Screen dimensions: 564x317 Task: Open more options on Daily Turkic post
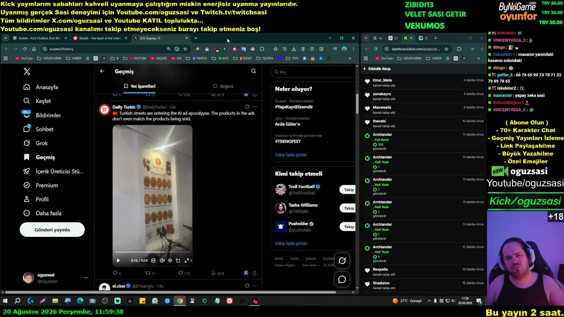(254, 107)
